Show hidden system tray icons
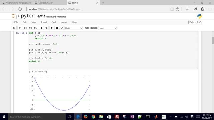Screen dimensions: 214x120 (x=171, y=117)
